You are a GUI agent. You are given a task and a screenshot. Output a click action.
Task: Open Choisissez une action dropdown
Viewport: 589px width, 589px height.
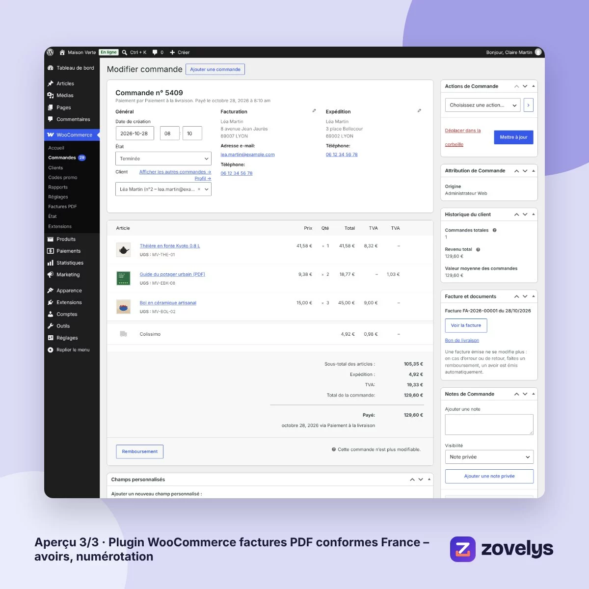[x=482, y=105]
